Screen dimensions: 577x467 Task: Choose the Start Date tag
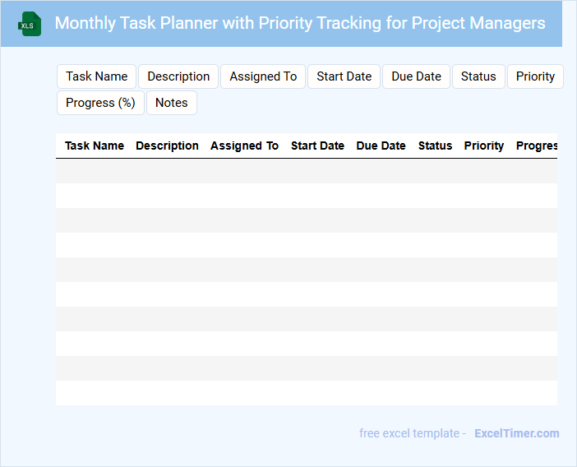tap(344, 76)
